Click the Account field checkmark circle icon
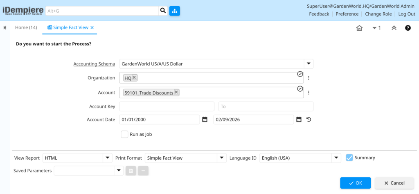This screenshot has height=194, width=419. tap(300, 89)
